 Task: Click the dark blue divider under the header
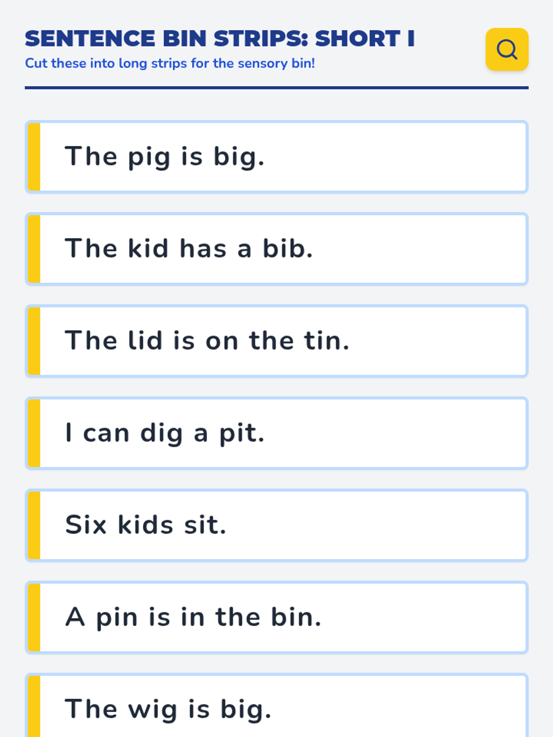[x=276, y=88]
